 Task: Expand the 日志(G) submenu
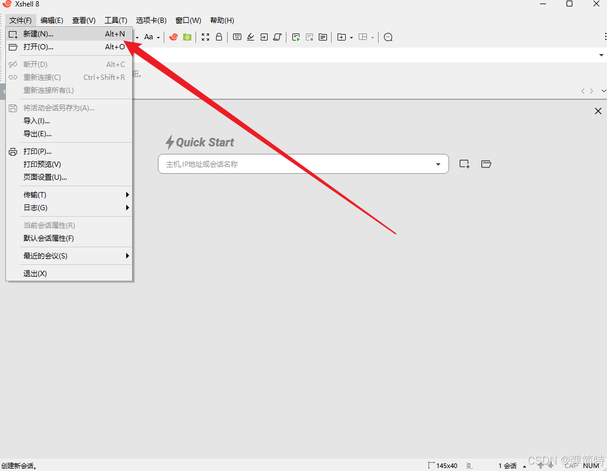pyautogui.click(x=69, y=208)
